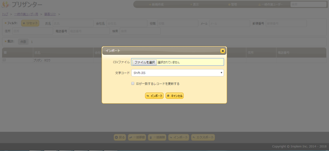Click the プリザンター logo icon
This screenshot has width=329, height=151.
pos(6,4)
